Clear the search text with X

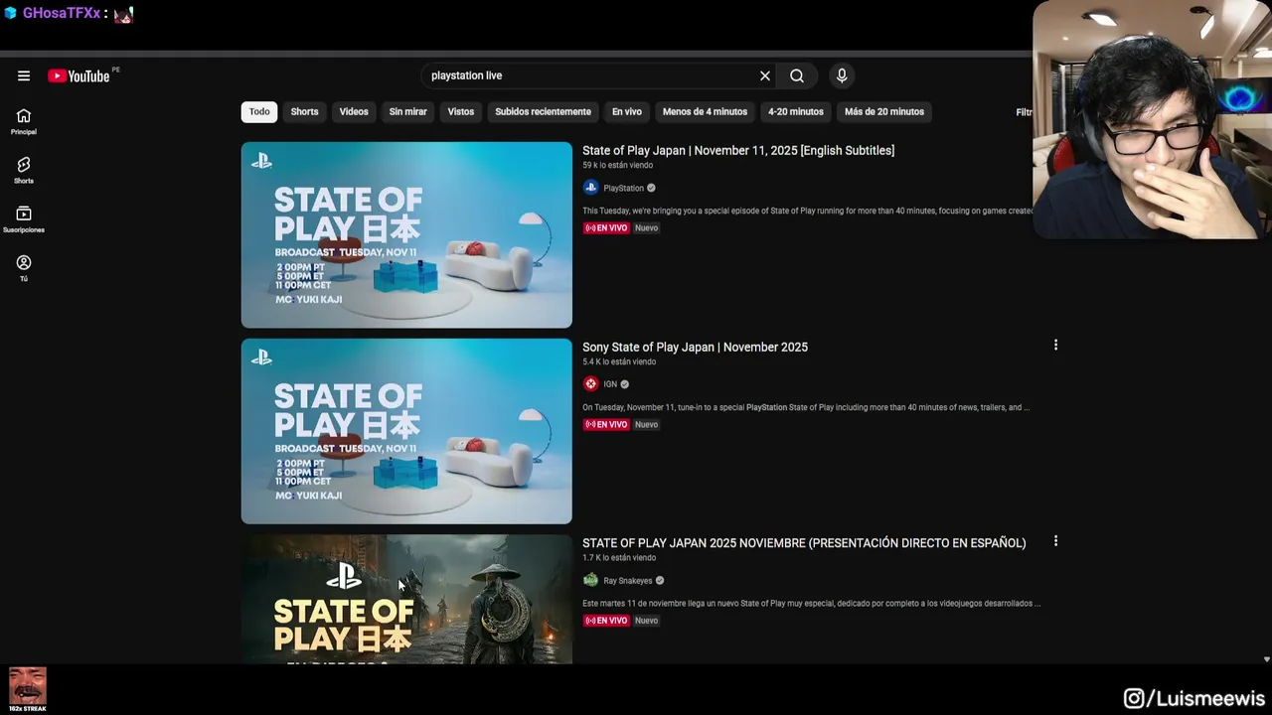point(765,75)
